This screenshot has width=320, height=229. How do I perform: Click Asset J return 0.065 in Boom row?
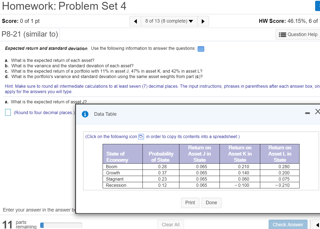click(202, 167)
